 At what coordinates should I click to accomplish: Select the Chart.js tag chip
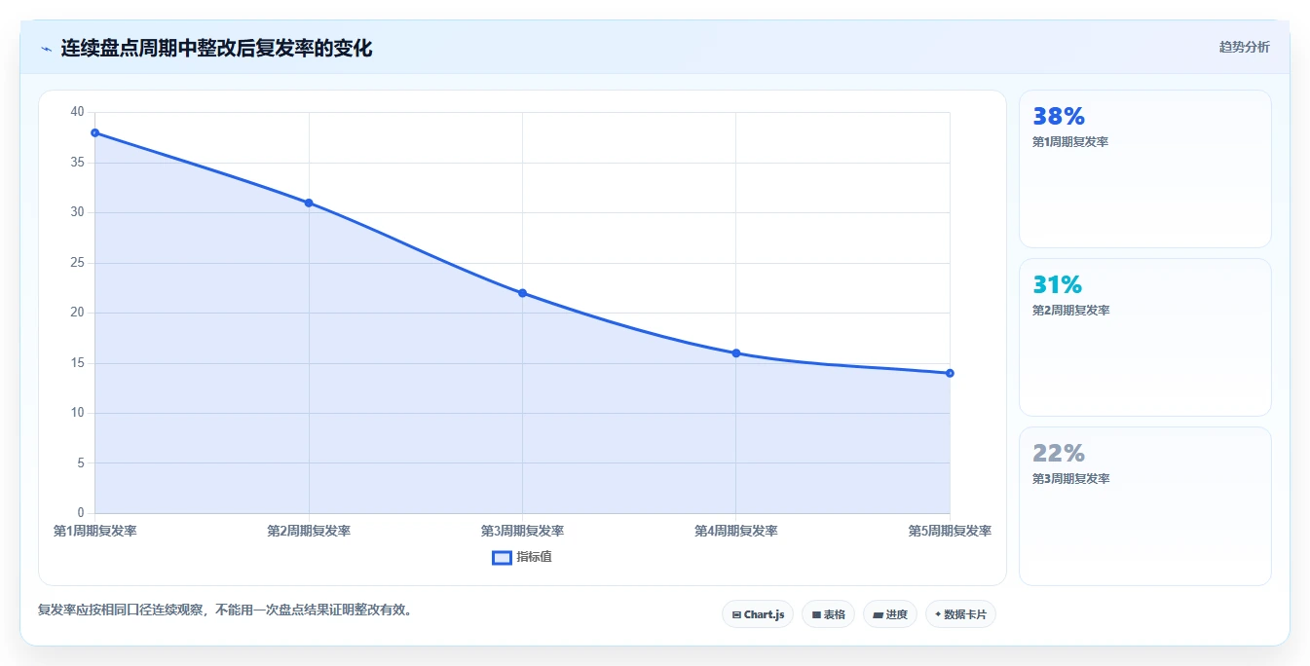click(758, 614)
